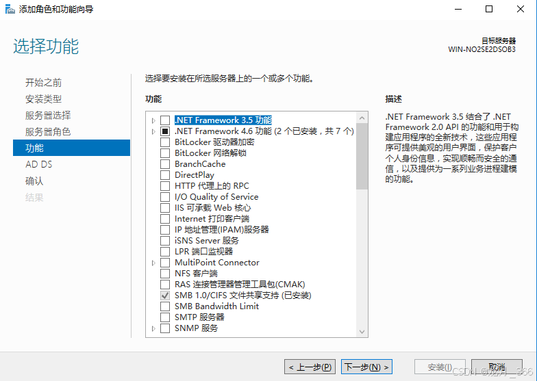Toggle the .NET Framework 4.6 feature checkbox
The width and height of the screenshot is (537, 381).
[165, 131]
